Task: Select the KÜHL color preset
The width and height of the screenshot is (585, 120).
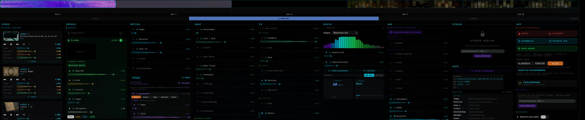Action: (x=85, y=117)
